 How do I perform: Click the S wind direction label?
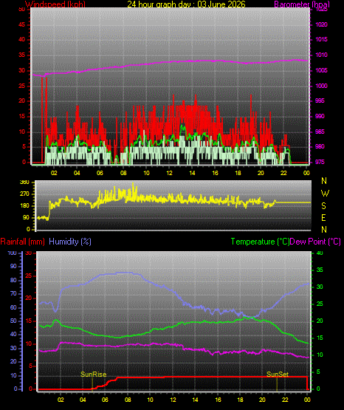click(x=323, y=206)
